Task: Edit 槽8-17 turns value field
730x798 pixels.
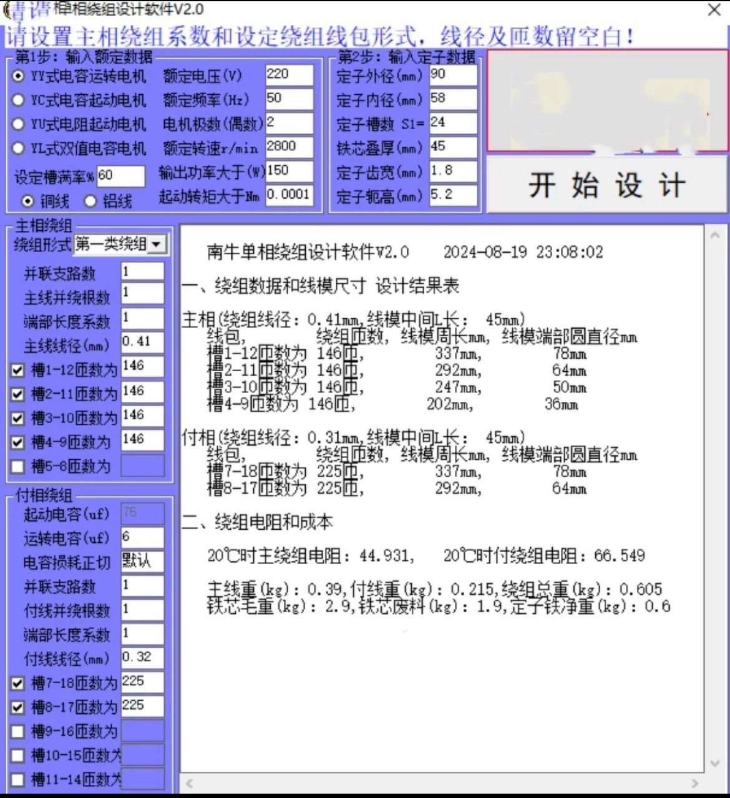Action: [x=142, y=706]
